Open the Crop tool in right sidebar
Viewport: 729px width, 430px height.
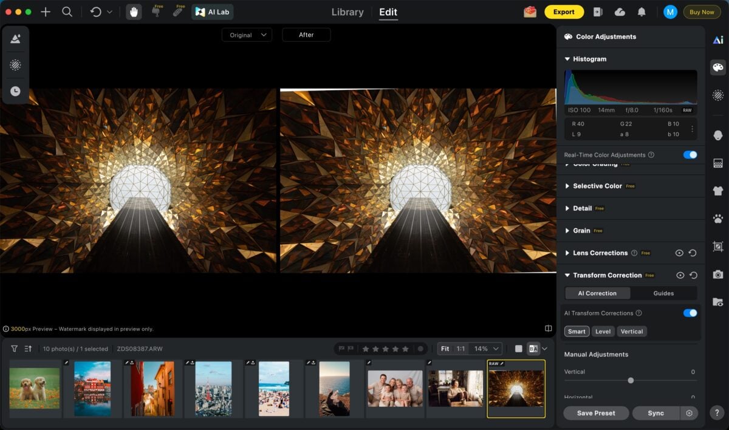[x=718, y=247]
